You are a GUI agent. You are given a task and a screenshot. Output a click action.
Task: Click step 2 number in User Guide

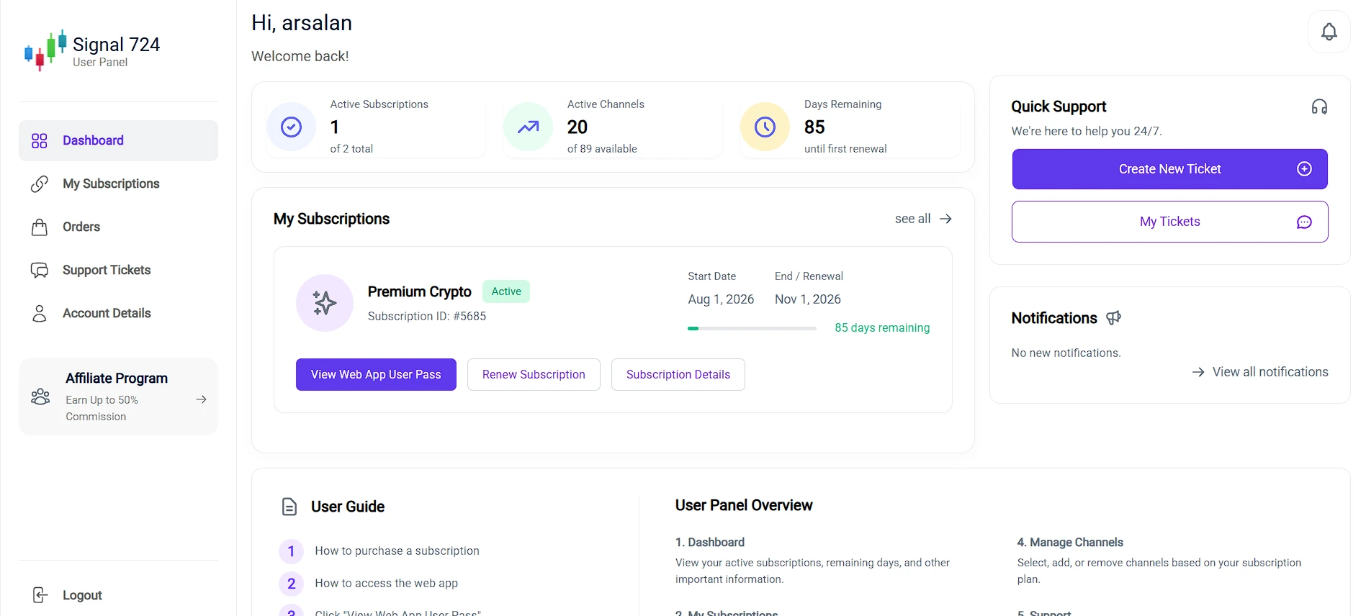coord(291,584)
